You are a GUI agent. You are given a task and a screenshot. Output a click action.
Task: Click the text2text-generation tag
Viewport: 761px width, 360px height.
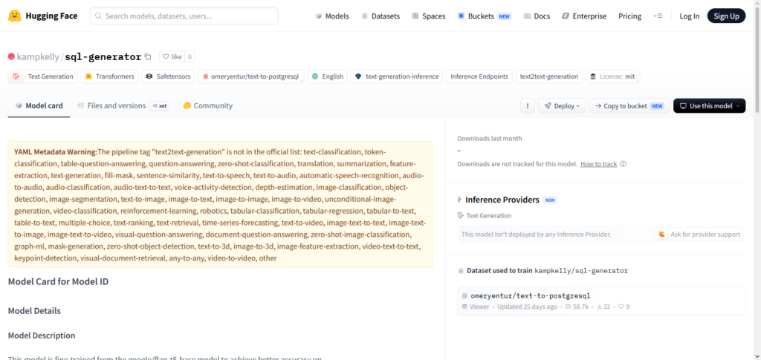point(549,76)
